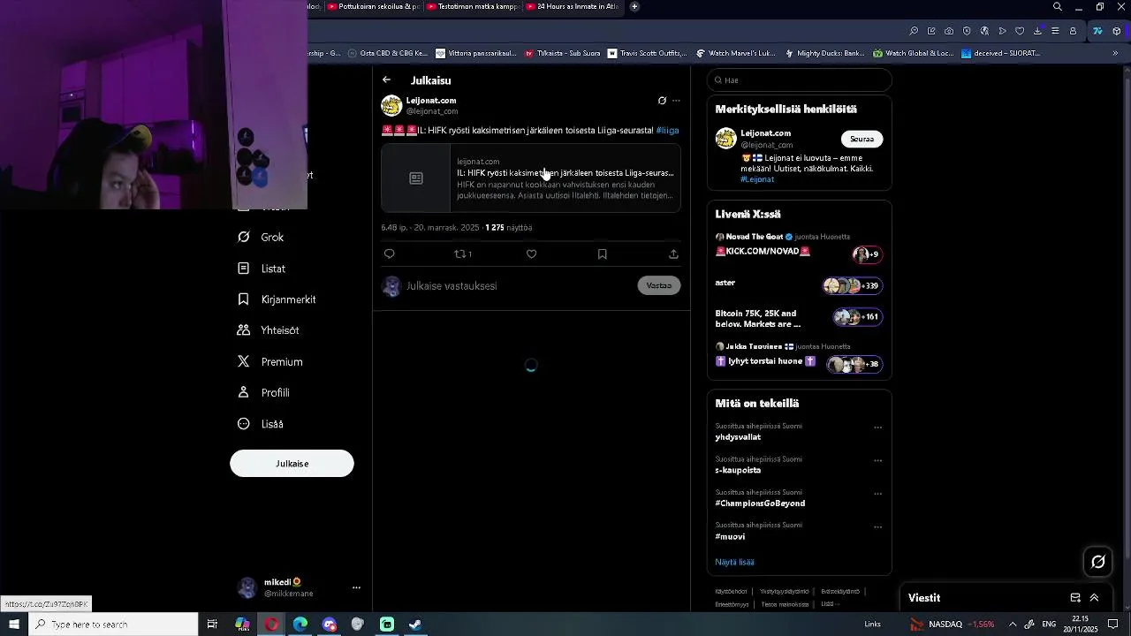Click the reply comment icon under post

click(x=390, y=254)
